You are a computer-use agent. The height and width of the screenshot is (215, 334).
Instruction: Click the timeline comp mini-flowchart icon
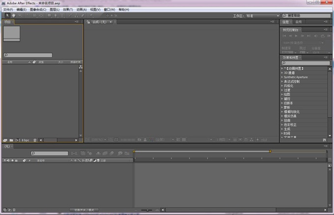pos(74,153)
